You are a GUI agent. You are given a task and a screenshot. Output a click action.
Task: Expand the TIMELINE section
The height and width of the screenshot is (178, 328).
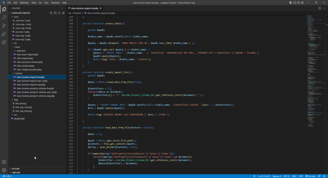tap(37, 172)
